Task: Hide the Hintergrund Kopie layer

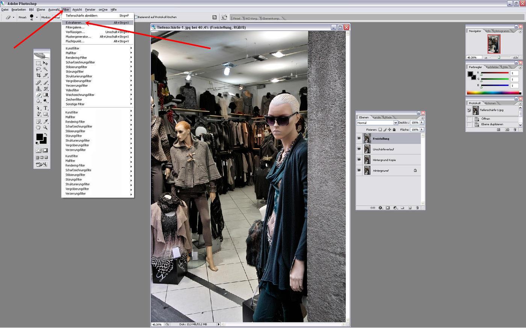Action: pos(359,160)
